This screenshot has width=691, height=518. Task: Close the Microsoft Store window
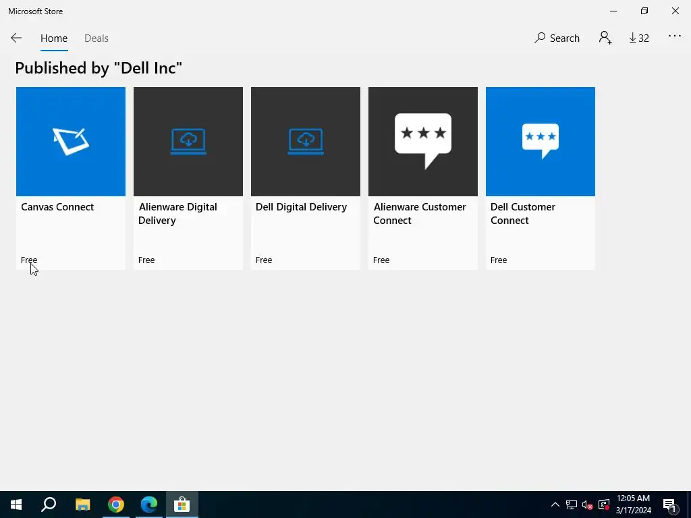point(675,11)
